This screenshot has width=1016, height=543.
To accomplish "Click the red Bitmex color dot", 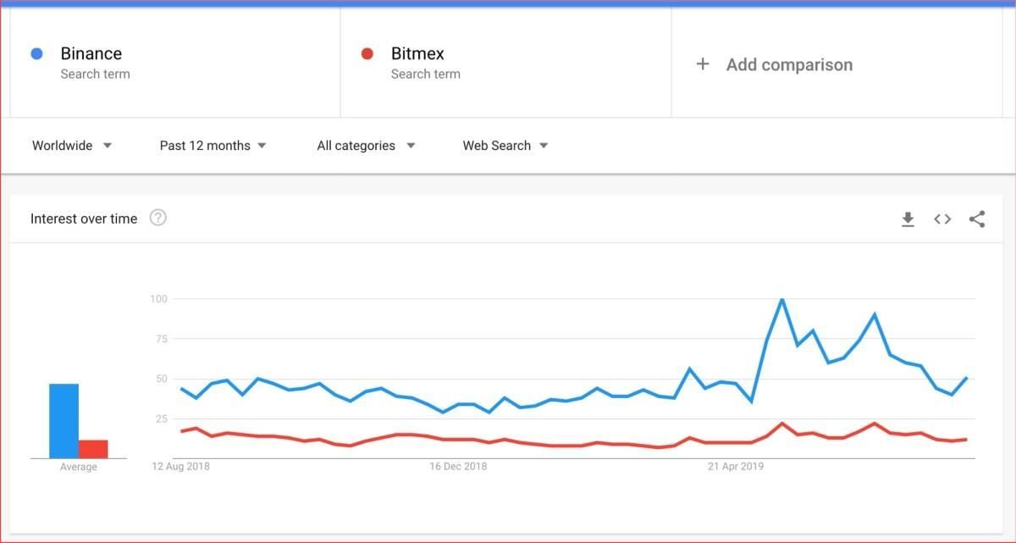I will [367, 53].
